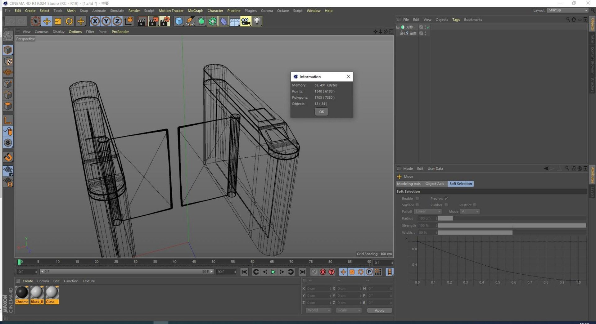The height and width of the screenshot is (324, 596).
Task: Switch to the Object Axis tab
Action: (x=435, y=184)
